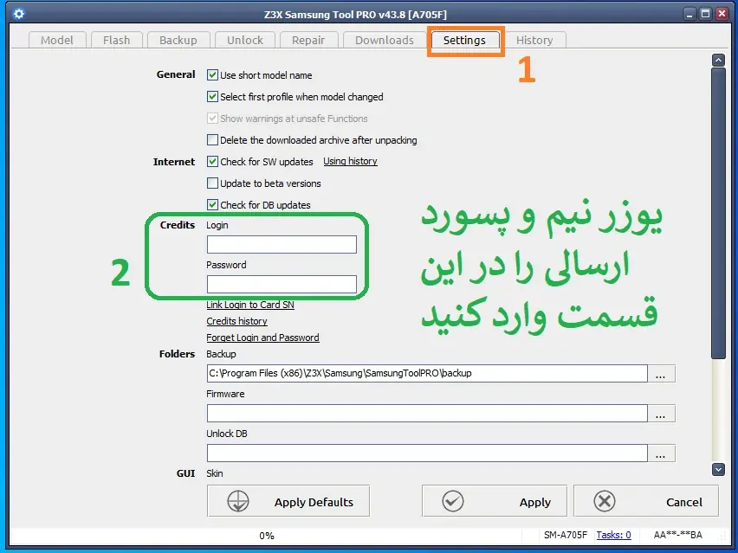Minimize the Z3X Samsung Tool window
Image resolution: width=738 pixels, height=553 pixels.
[689, 14]
